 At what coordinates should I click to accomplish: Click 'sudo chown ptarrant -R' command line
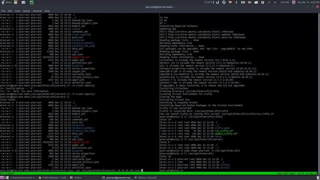[x=200, y=150]
